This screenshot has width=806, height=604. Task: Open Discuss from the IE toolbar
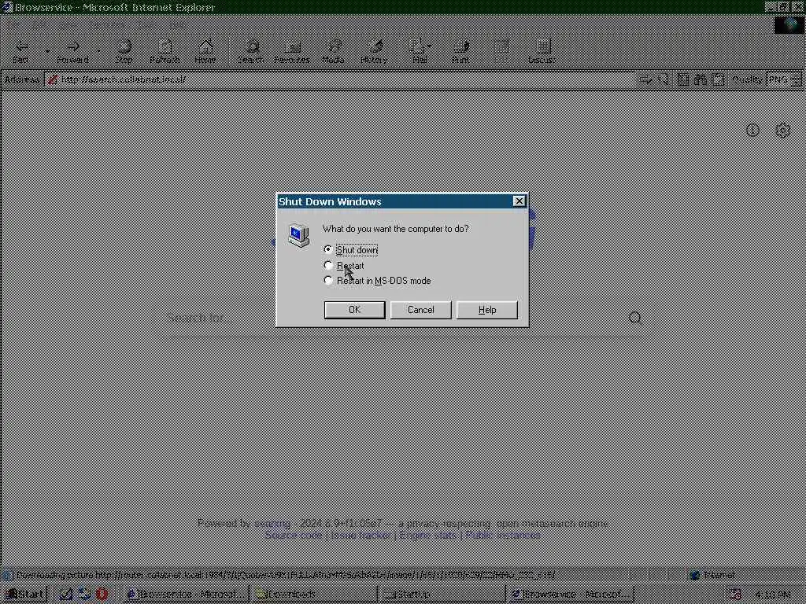pyautogui.click(x=542, y=51)
